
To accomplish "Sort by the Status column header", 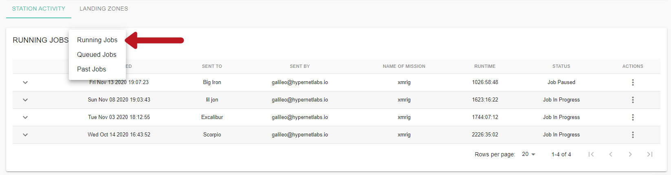I will coord(561,66).
